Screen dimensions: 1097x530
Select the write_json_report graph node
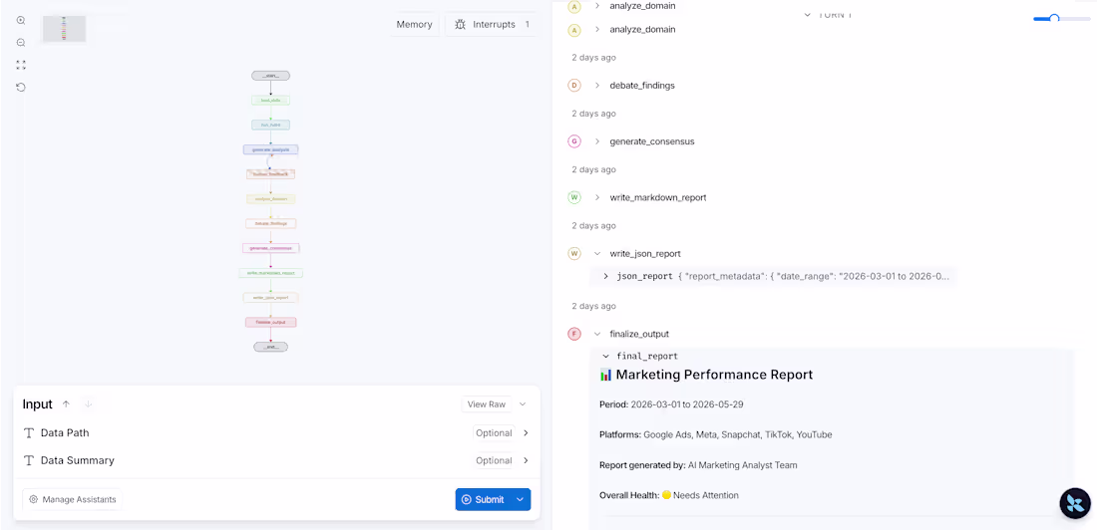coord(270,298)
